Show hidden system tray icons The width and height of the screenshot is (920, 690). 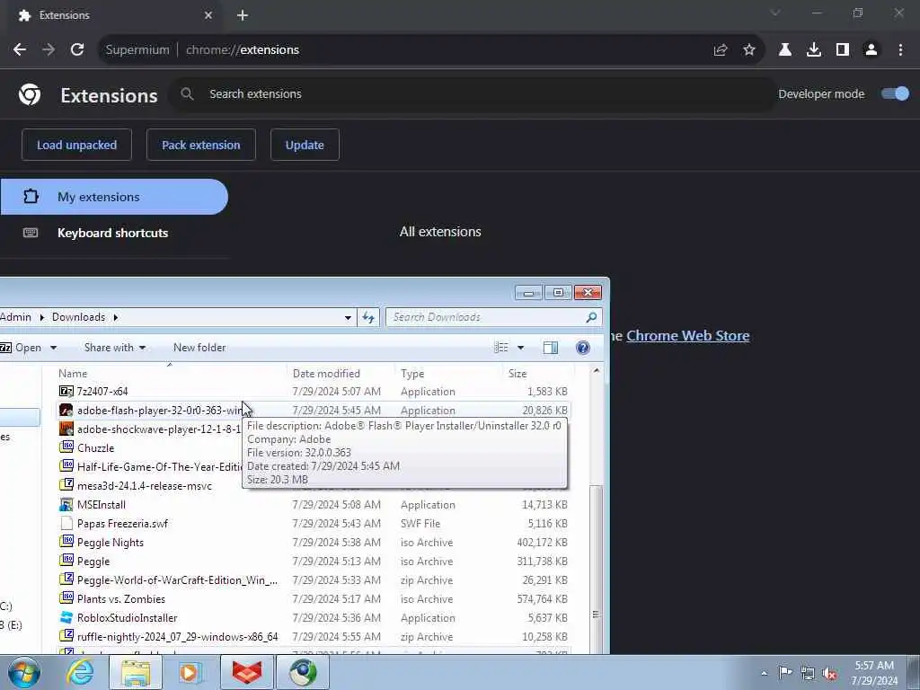pos(764,673)
